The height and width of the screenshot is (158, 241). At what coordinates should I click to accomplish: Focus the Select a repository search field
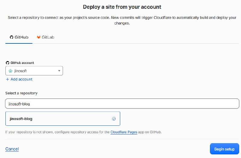[122, 104]
